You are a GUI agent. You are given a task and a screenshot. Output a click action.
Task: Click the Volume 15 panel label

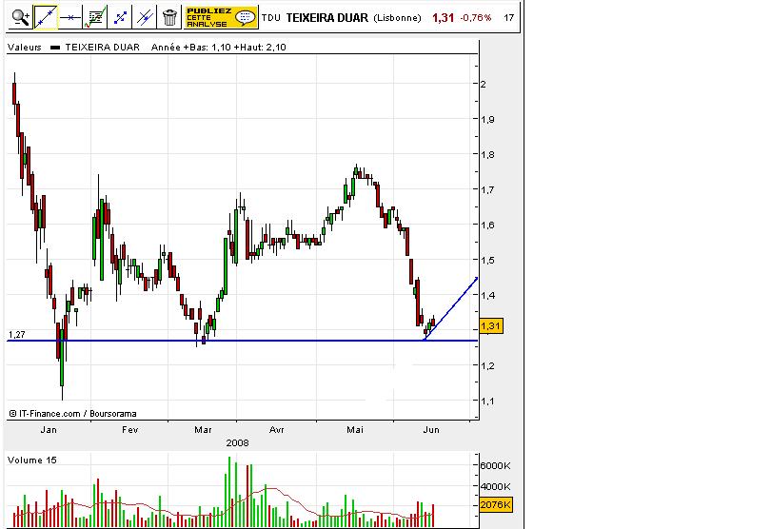(32, 460)
